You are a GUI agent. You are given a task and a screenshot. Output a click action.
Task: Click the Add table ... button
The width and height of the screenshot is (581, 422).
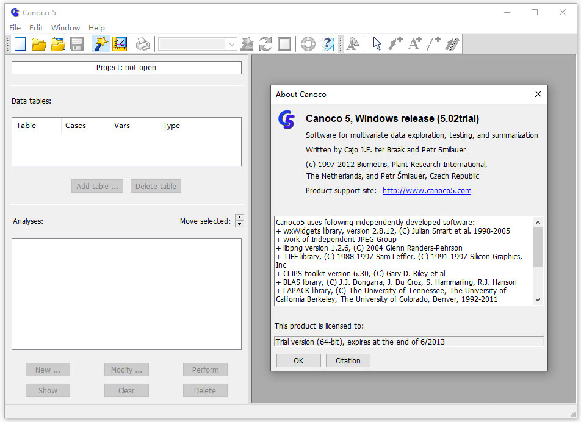click(97, 186)
